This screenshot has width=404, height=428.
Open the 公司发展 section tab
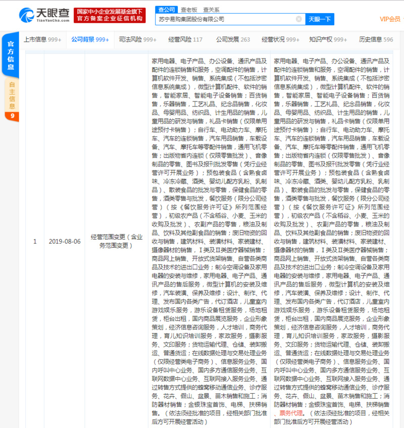pyautogui.click(x=233, y=39)
